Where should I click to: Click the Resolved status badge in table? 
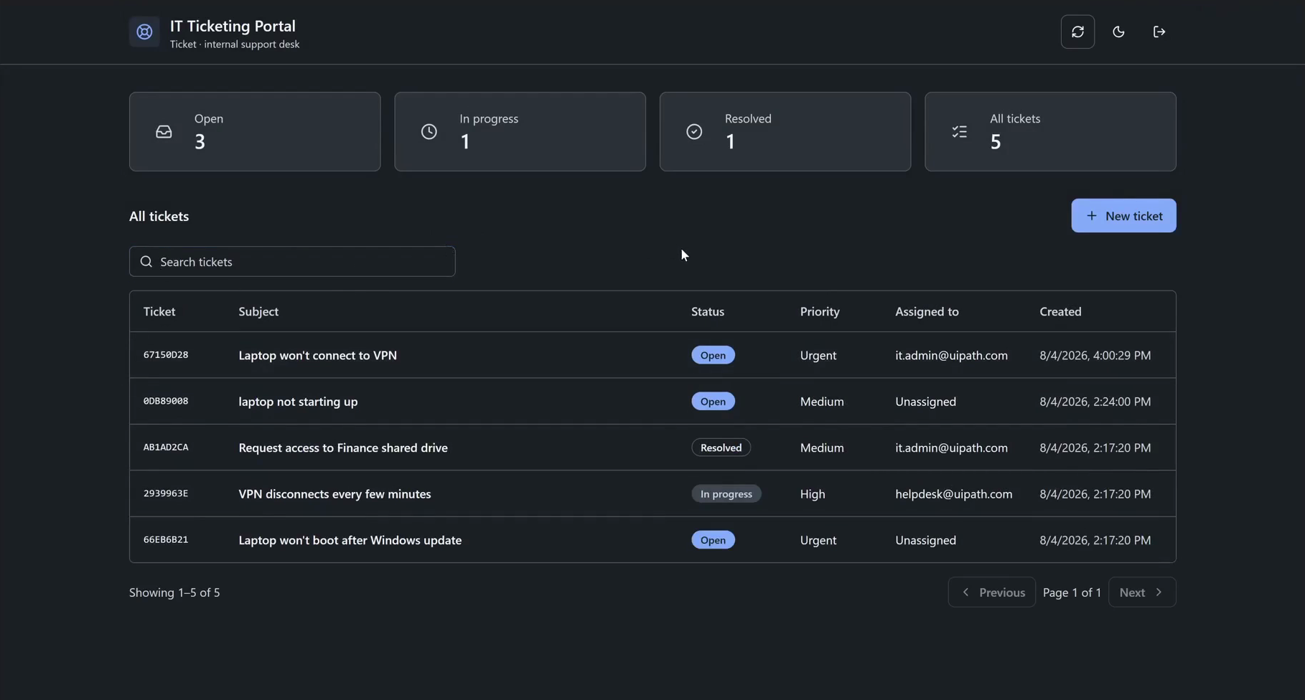click(x=721, y=448)
